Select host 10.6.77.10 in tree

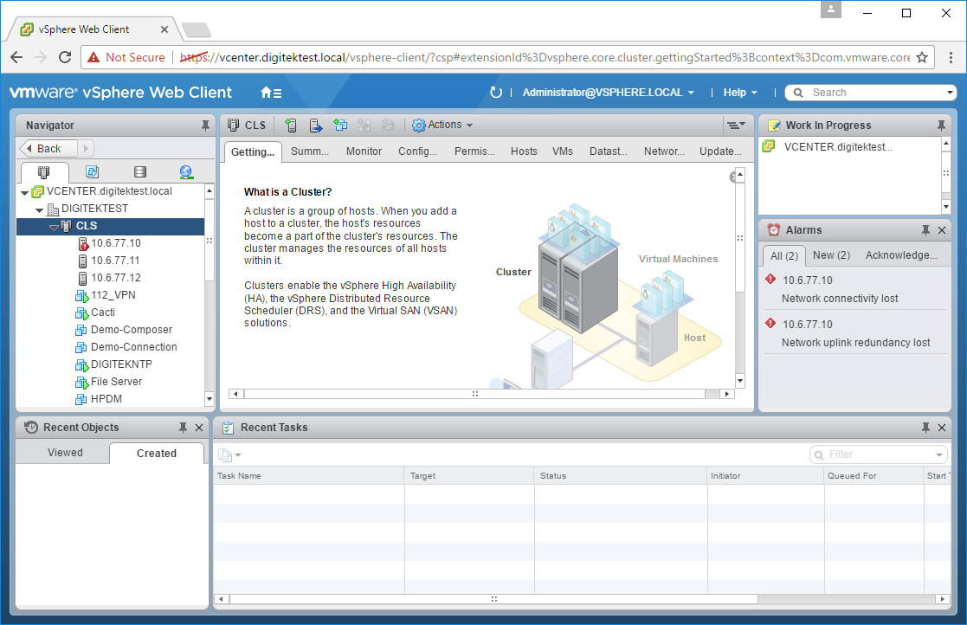pyautogui.click(x=116, y=243)
